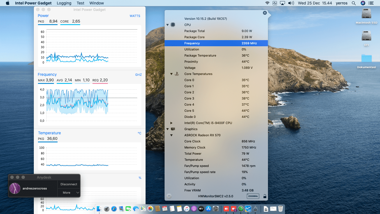380x214 pixels.
Task: Open Intel Power Gadget from the Dock
Action: coord(248,209)
